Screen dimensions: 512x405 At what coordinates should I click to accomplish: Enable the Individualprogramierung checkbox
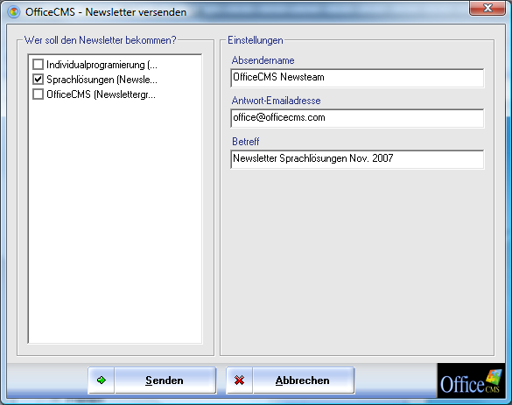[x=39, y=64]
